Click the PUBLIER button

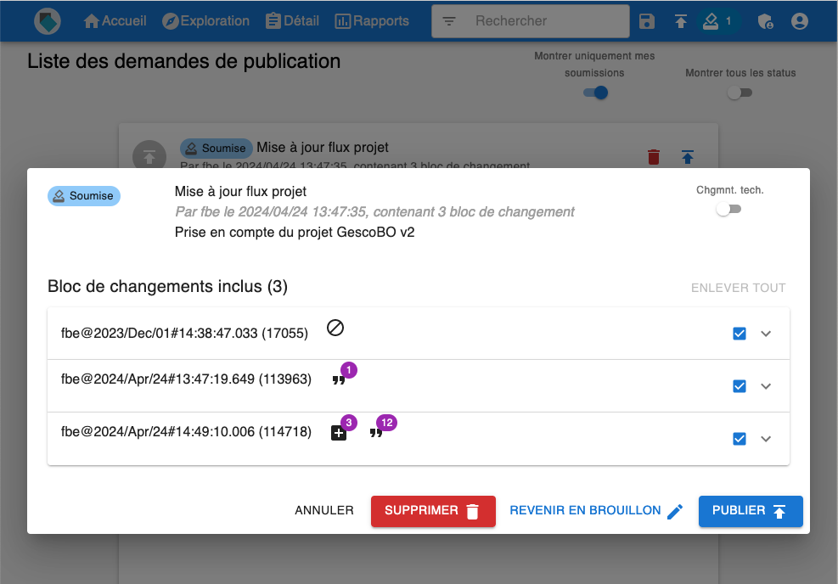(x=750, y=511)
